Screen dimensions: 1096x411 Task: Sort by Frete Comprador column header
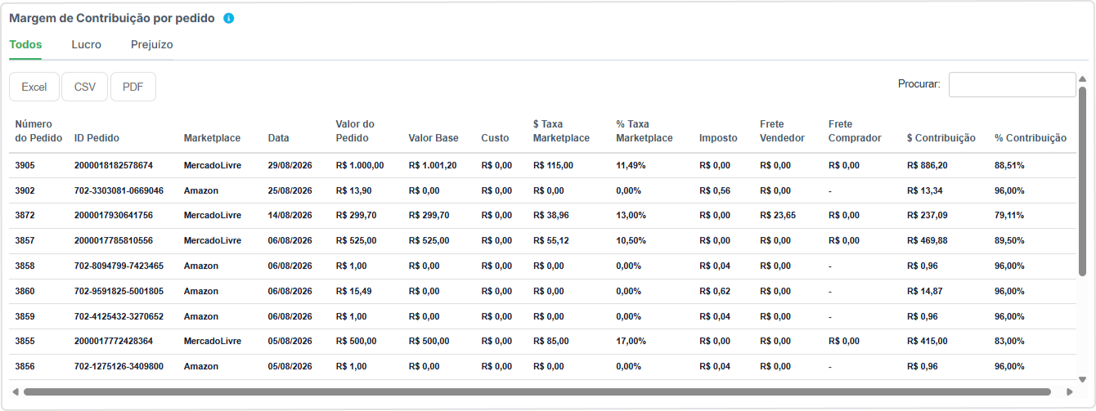pos(855,132)
